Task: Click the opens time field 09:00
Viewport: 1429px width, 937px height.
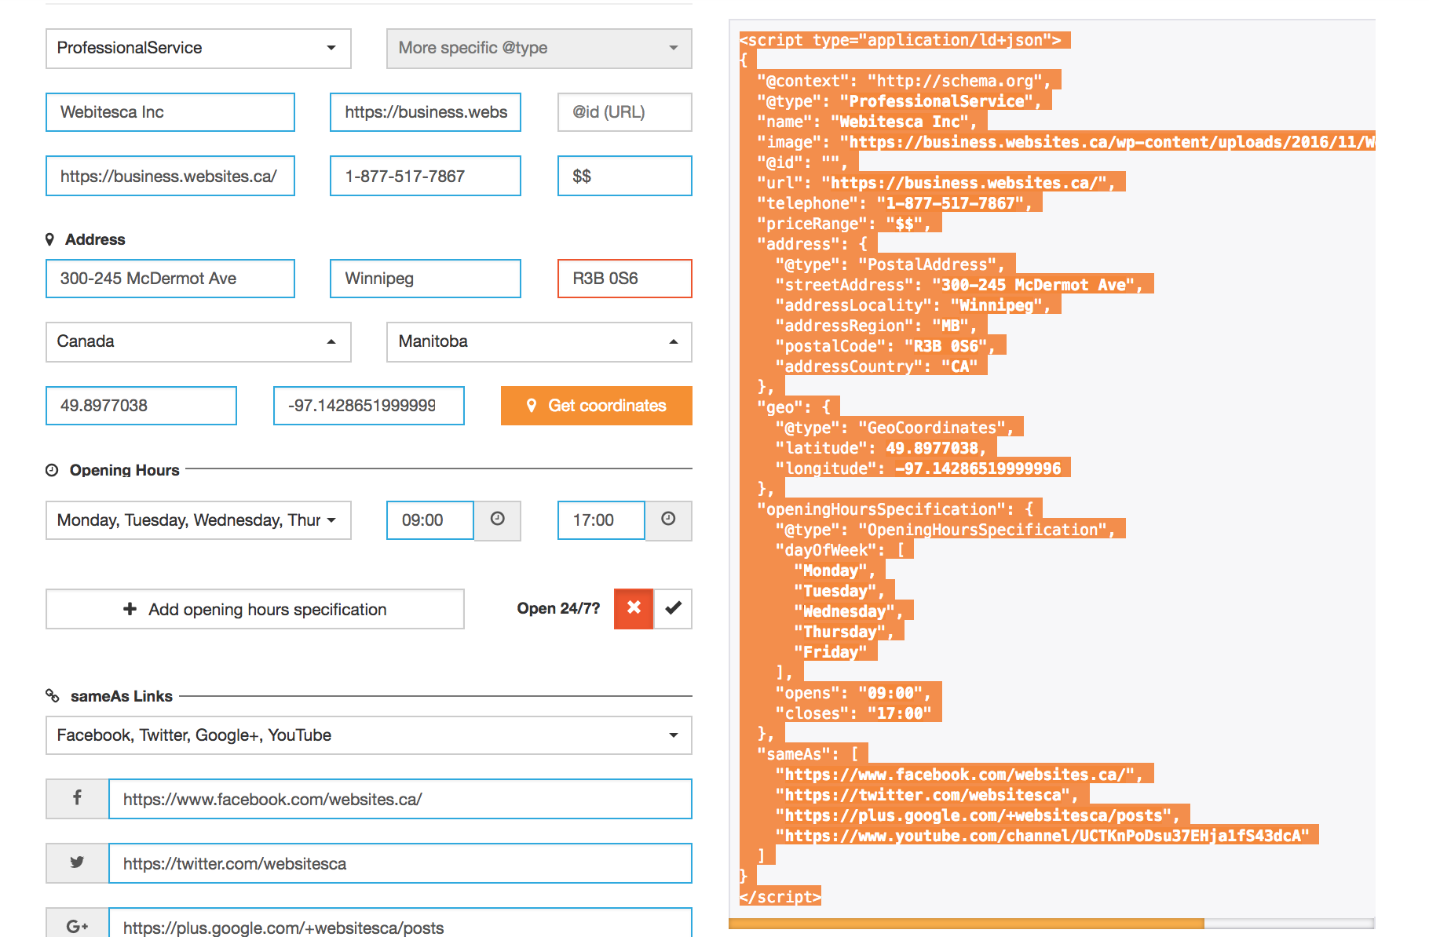Action: (x=429, y=520)
